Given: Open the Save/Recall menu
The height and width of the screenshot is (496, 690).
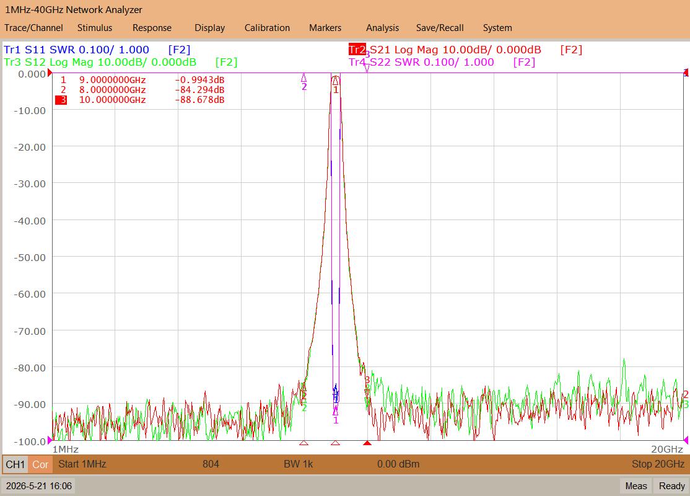Looking at the screenshot, I should tap(440, 28).
